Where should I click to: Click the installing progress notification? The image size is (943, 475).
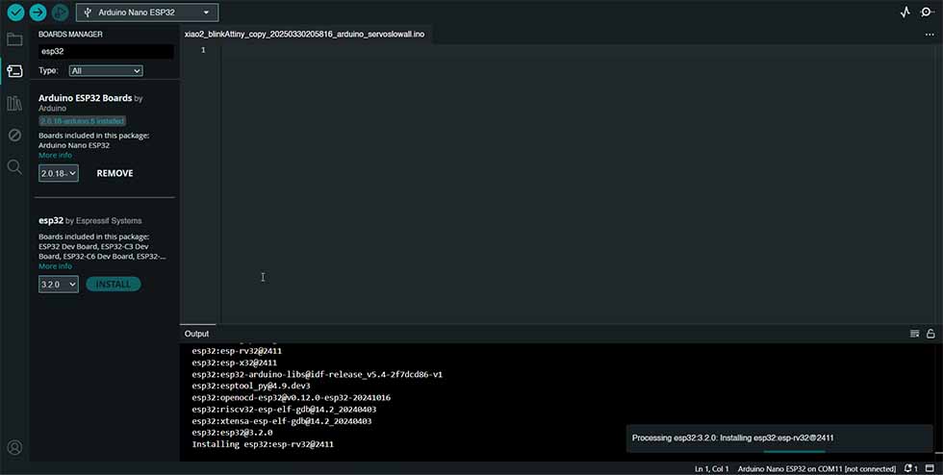click(778, 438)
